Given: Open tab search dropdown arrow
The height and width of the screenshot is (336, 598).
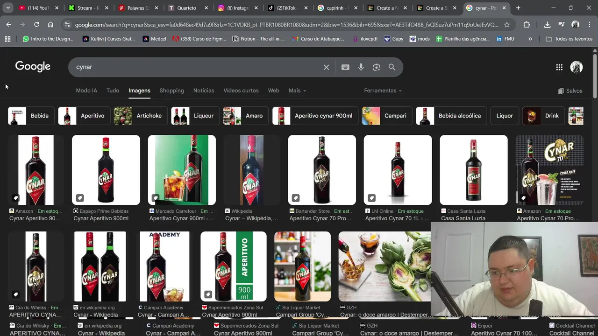Looking at the screenshot, I should coord(8,8).
